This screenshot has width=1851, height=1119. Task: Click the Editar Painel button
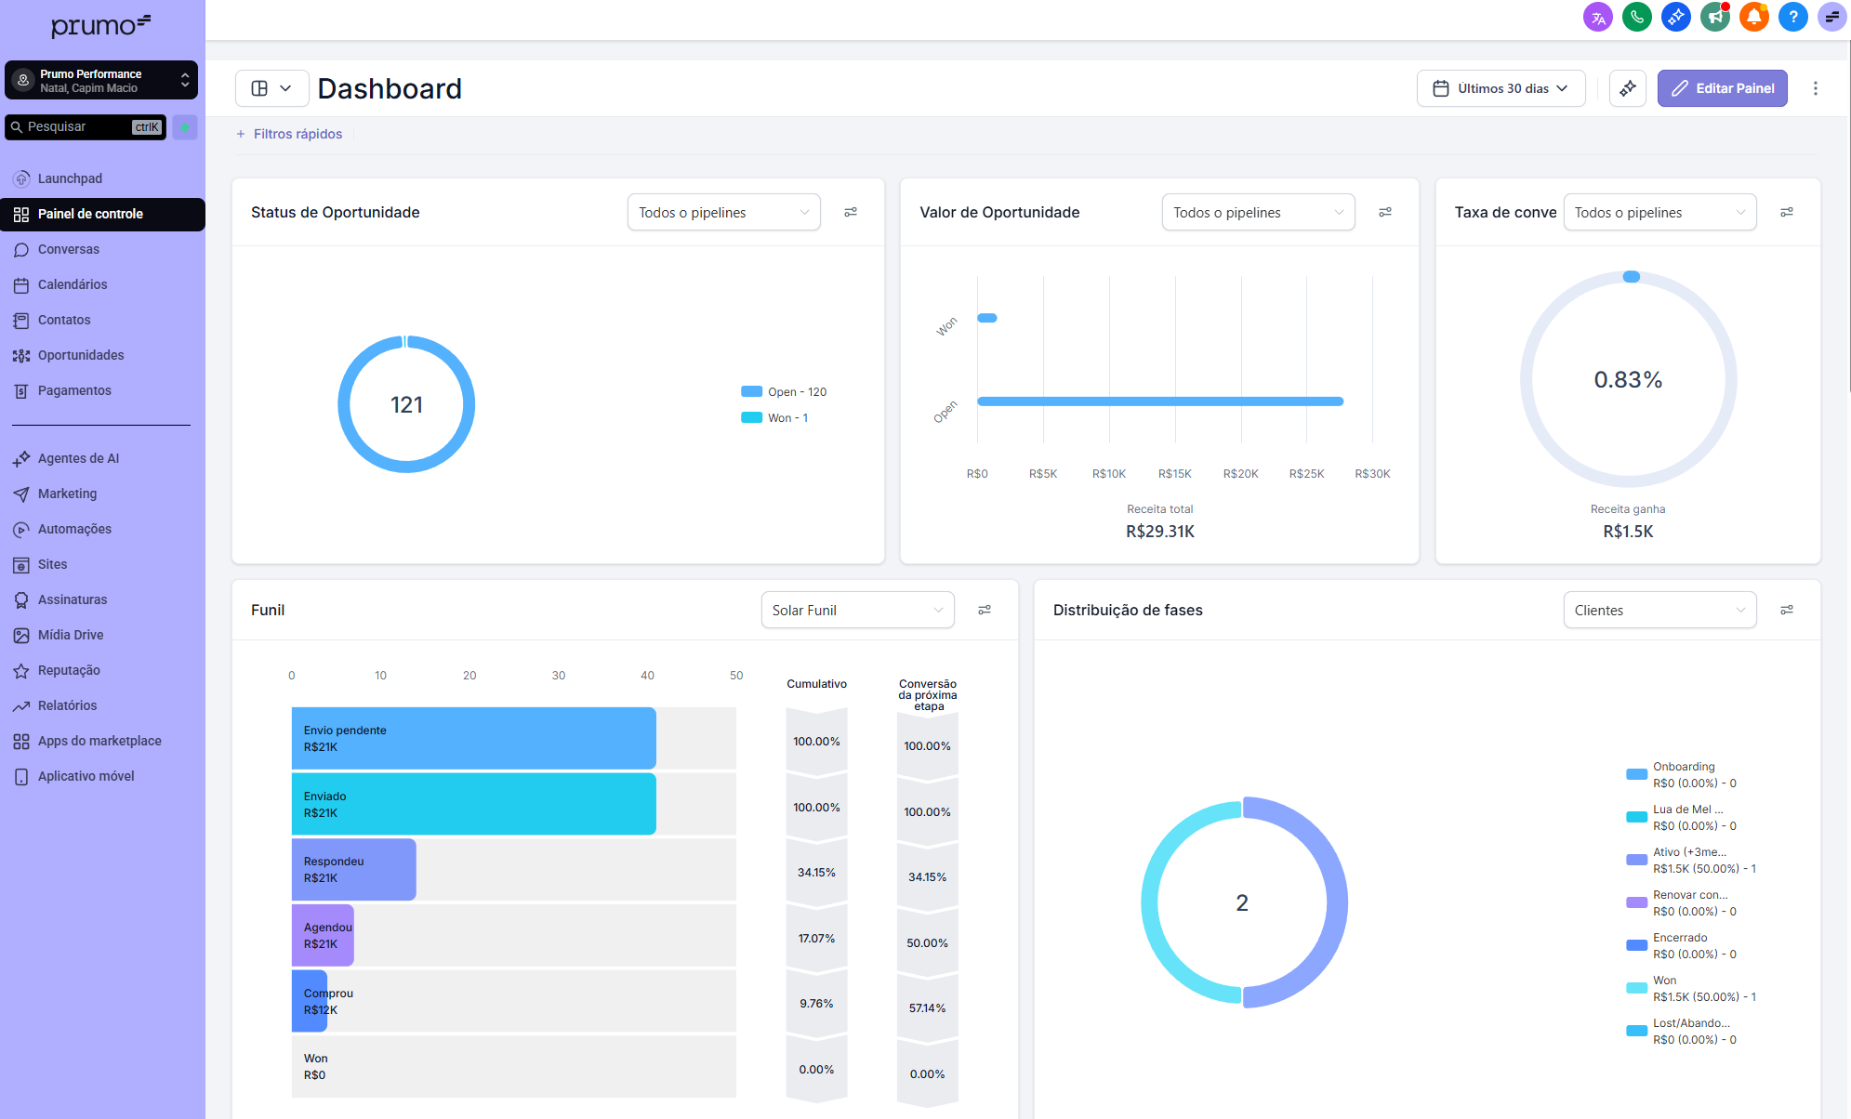(1722, 88)
